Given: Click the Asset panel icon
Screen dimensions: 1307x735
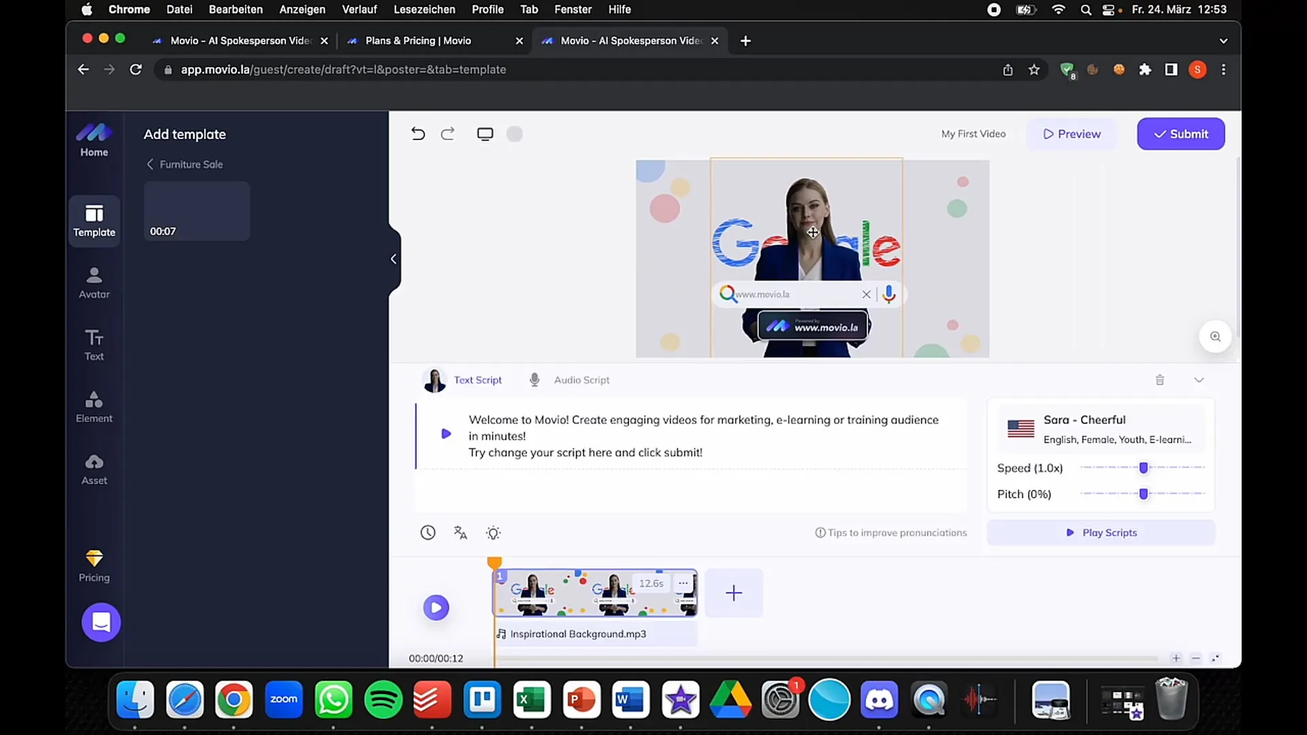Looking at the screenshot, I should (x=93, y=468).
